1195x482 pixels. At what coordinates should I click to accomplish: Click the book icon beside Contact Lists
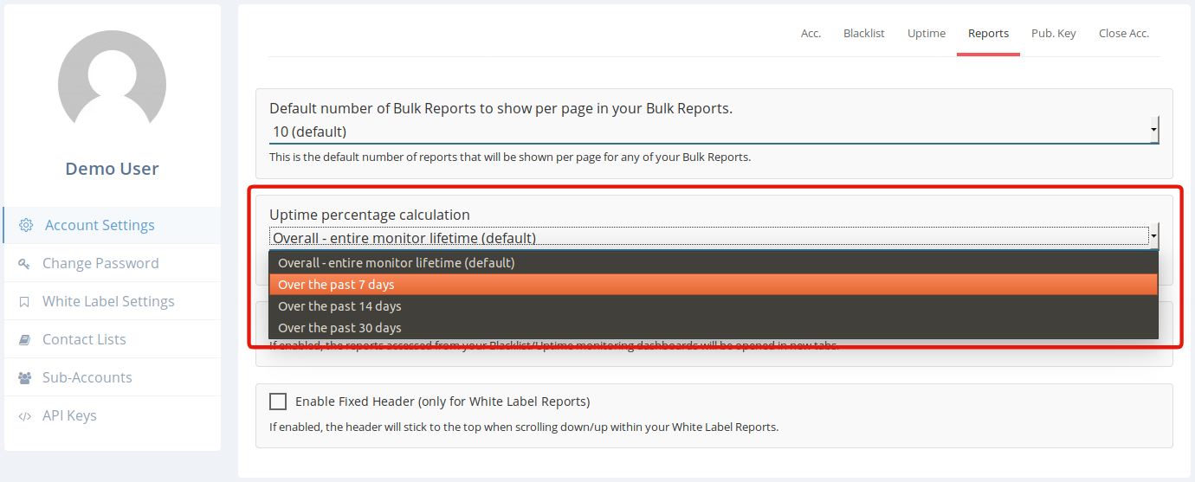[24, 339]
